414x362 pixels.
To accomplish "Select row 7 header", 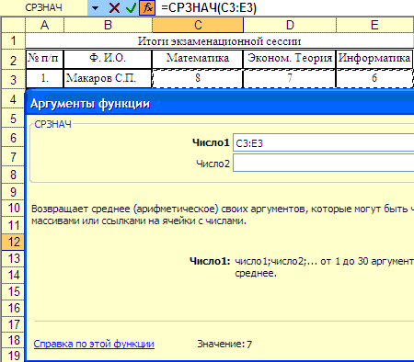I will pos(13,156).
